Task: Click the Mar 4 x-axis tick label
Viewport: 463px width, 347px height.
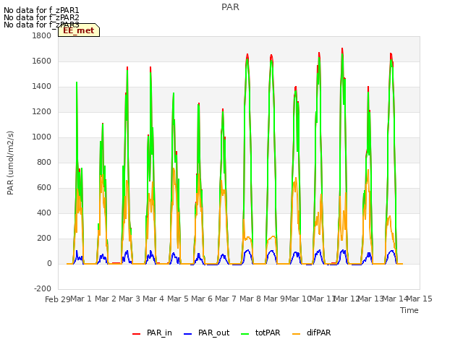Action: click(153, 299)
